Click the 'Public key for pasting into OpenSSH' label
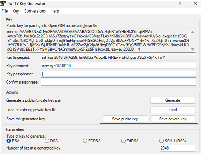Viewport: 201px width, 154px height. click(x=53, y=26)
